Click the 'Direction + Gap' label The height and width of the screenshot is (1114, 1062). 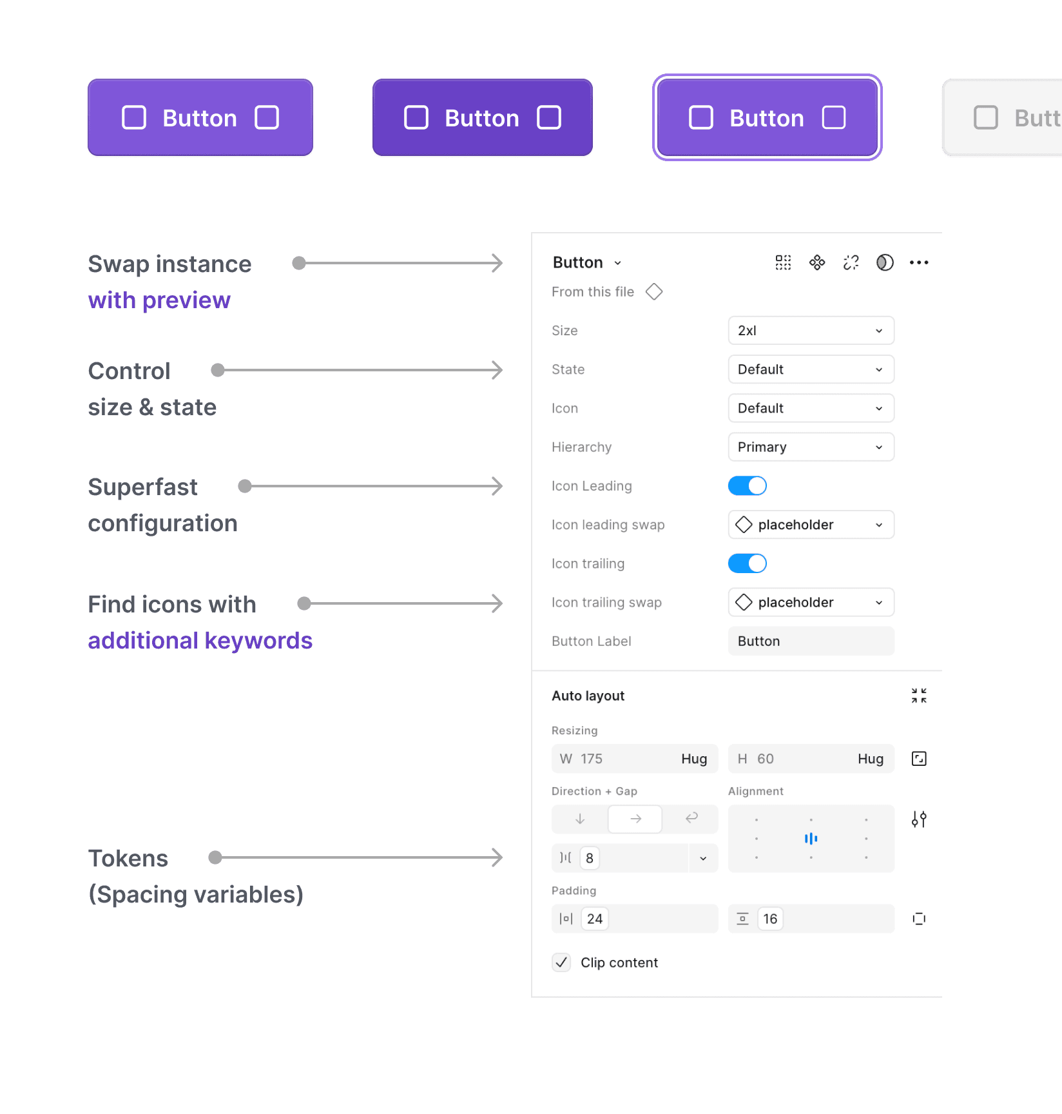pyautogui.click(x=595, y=791)
